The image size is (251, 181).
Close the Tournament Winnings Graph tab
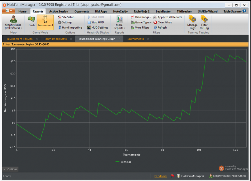[119, 39]
